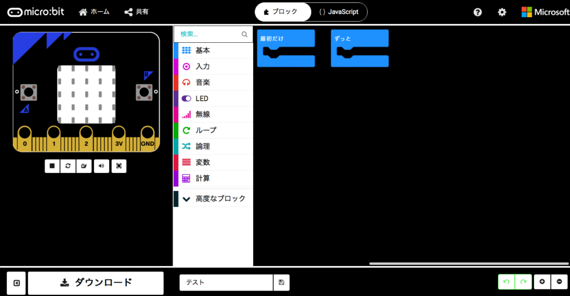
Task: Click the ダウンロード download button
Action: (x=96, y=283)
